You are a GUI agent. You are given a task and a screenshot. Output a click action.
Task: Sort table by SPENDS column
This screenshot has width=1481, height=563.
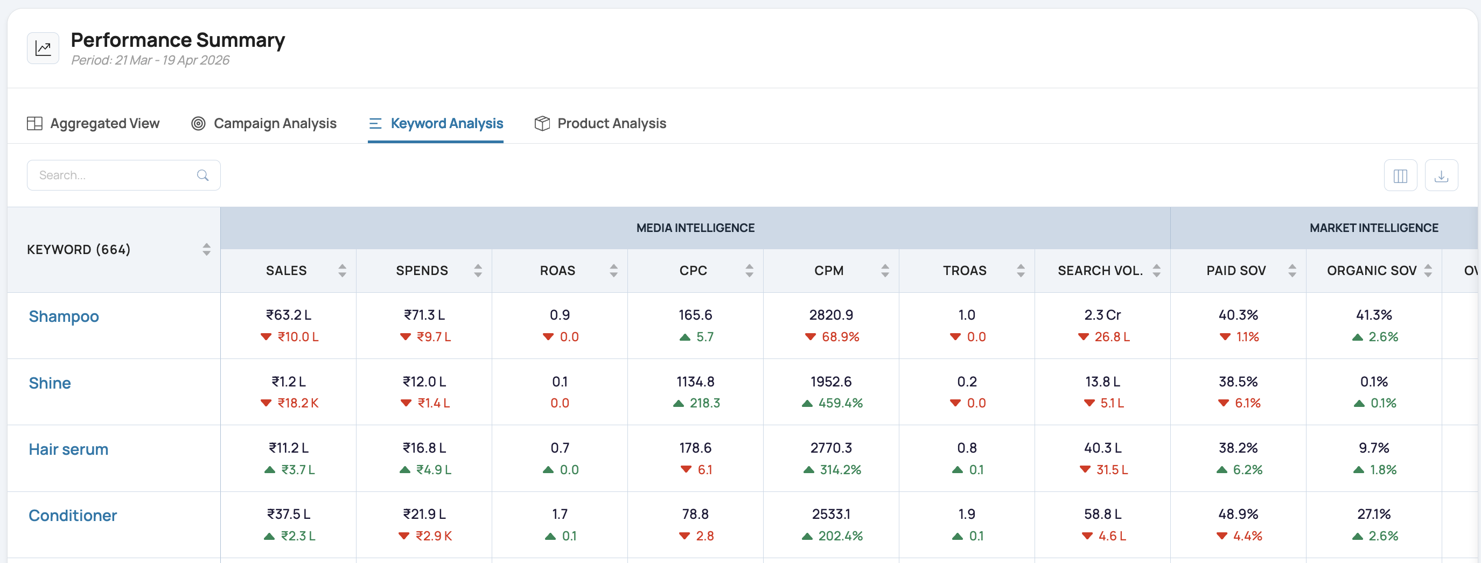478,271
